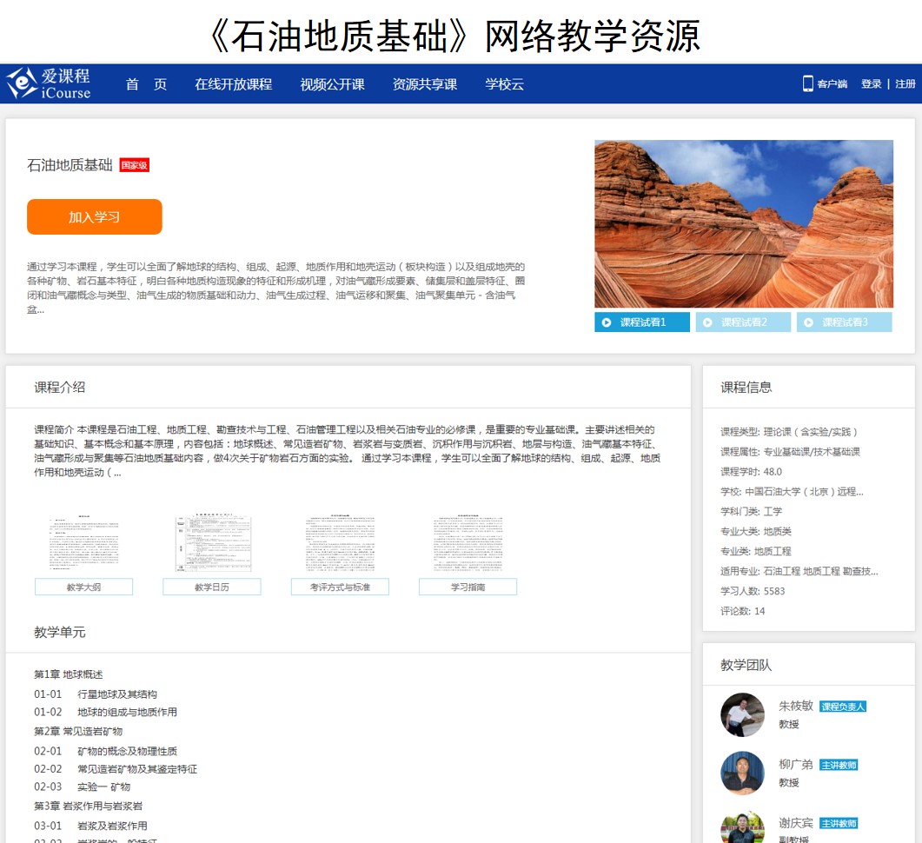Click 谢庆宾 teacher avatar
Viewport: 922px width, 843px height.
point(742,827)
